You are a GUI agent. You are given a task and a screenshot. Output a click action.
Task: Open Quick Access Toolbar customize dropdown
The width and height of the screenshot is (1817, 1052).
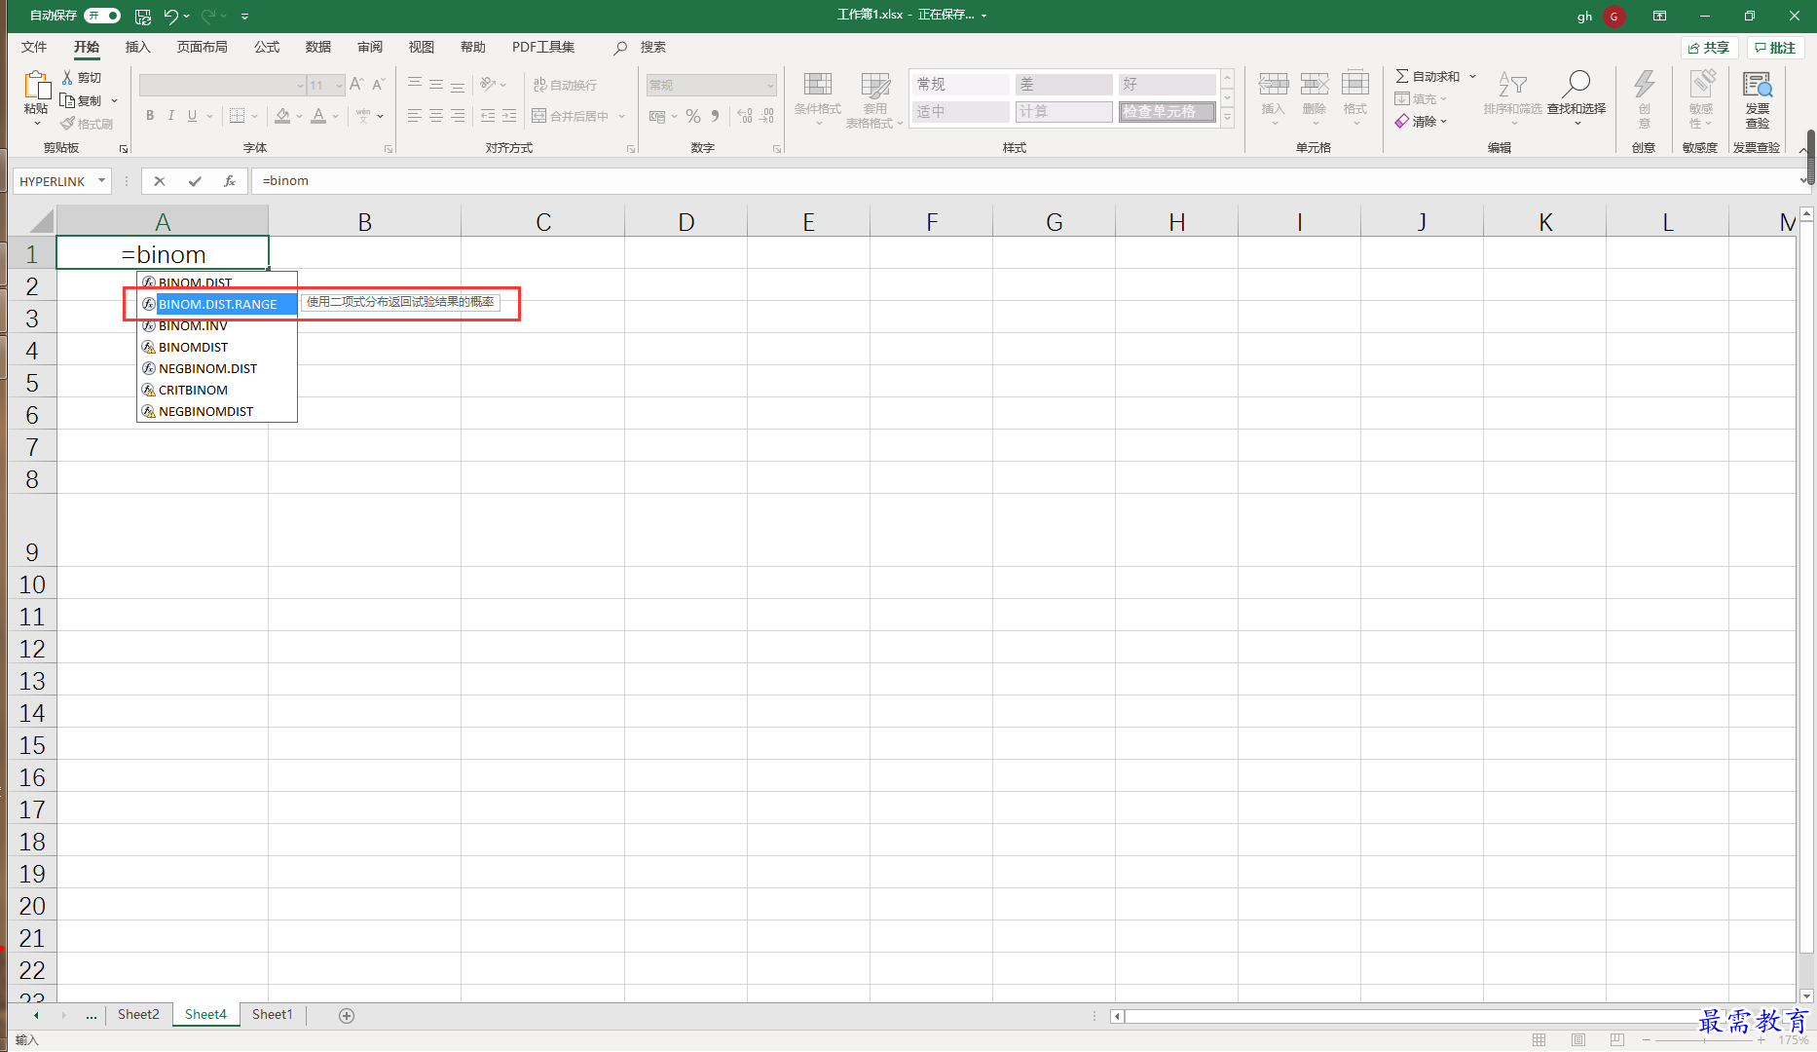(244, 16)
